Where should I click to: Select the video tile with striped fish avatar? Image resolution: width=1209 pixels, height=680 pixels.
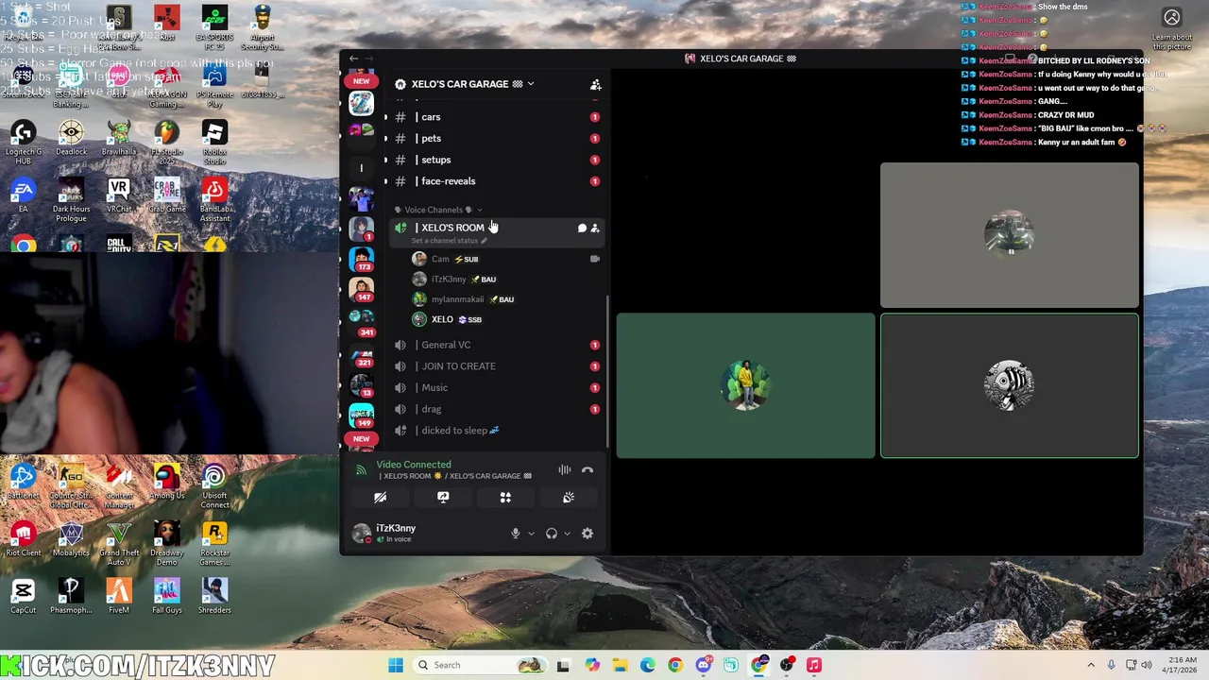click(1010, 385)
